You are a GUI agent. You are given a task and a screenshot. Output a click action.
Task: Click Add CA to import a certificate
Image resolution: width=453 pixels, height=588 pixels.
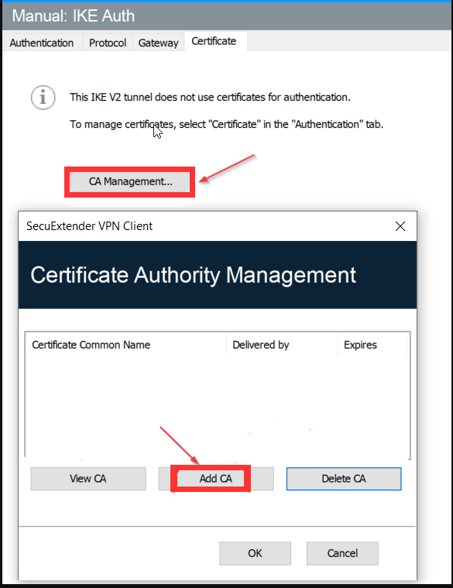click(216, 479)
